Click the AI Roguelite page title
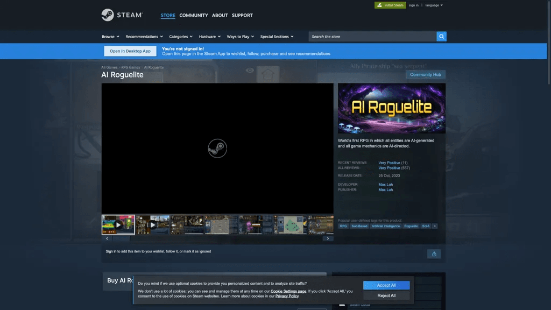The width and height of the screenshot is (551, 310). (x=122, y=74)
